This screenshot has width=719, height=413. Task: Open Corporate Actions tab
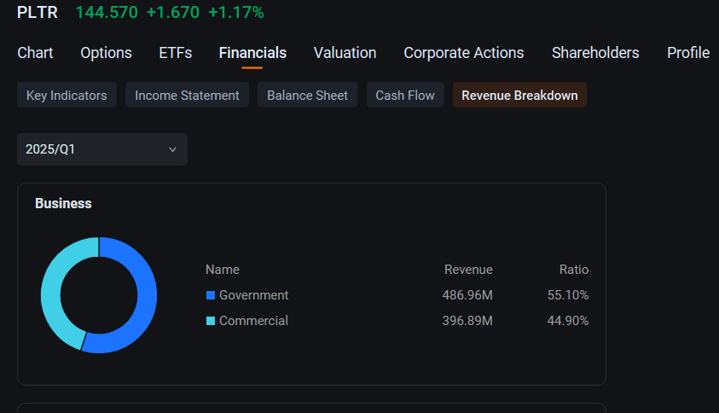pyautogui.click(x=464, y=53)
